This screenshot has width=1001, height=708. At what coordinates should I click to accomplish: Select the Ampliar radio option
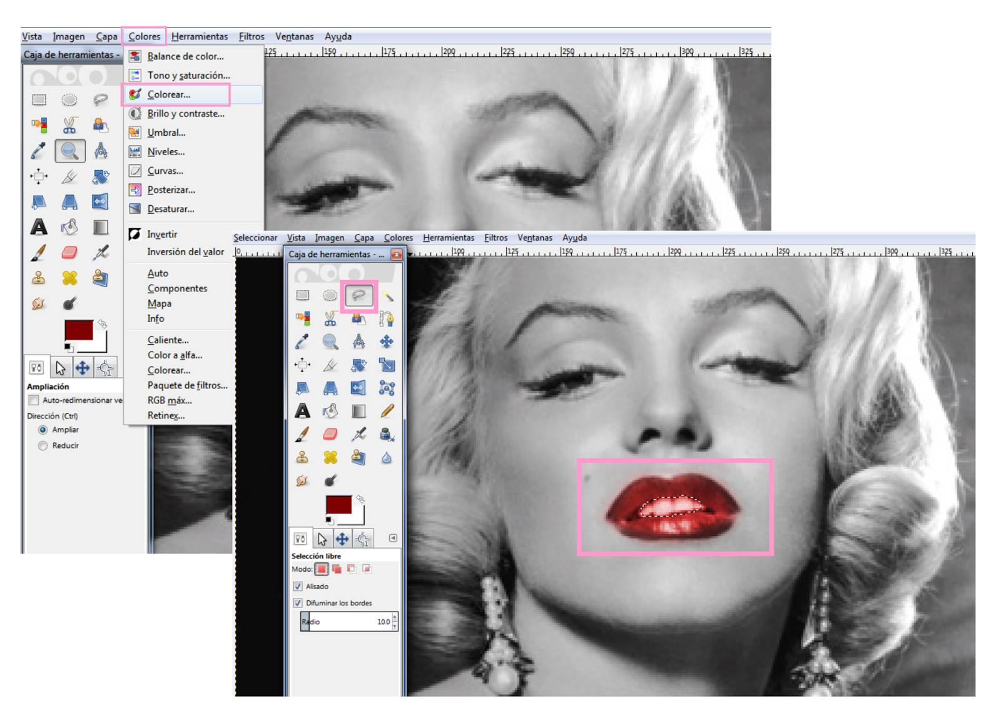(x=43, y=430)
